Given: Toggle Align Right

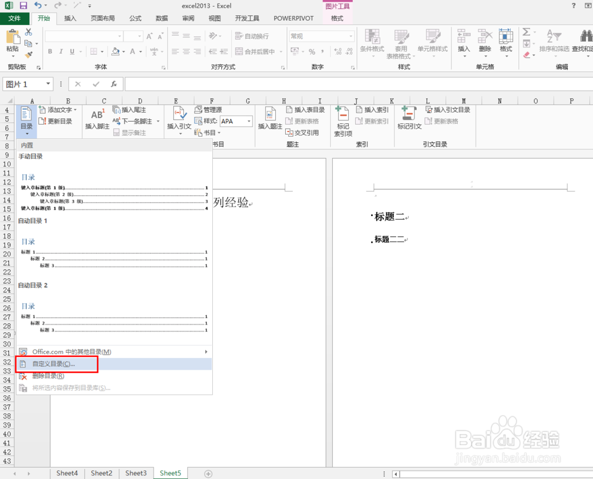Looking at the screenshot, I should pyautogui.click(x=197, y=52).
